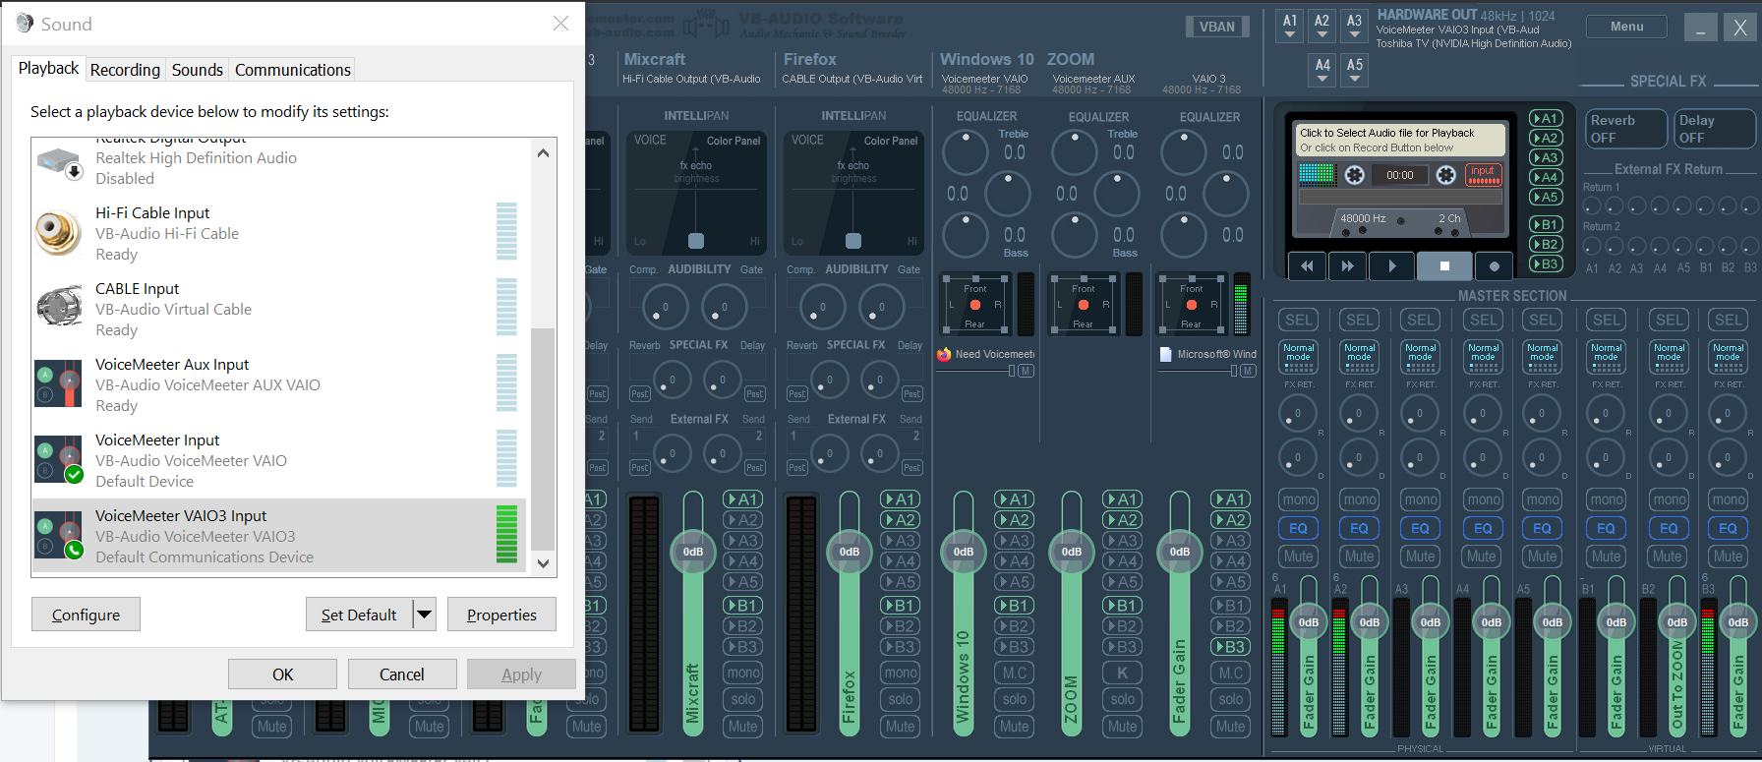
Task: Click the Firefox strip Intellipan handle
Action: click(x=853, y=241)
